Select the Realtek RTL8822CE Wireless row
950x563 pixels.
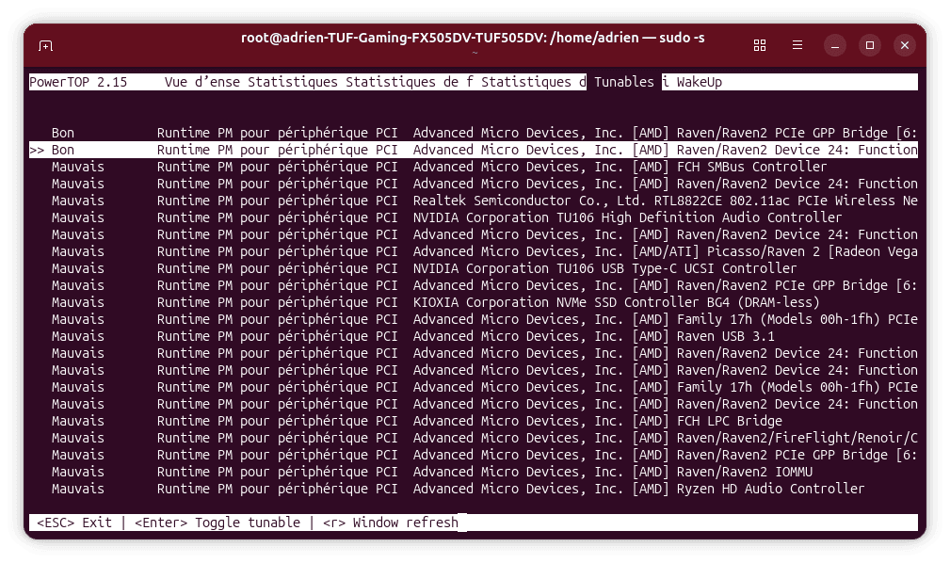click(x=474, y=201)
